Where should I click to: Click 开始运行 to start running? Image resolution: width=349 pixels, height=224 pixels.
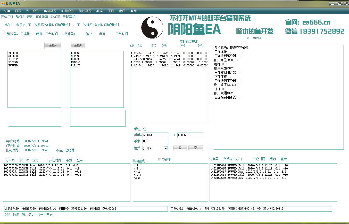(x=7, y=17)
